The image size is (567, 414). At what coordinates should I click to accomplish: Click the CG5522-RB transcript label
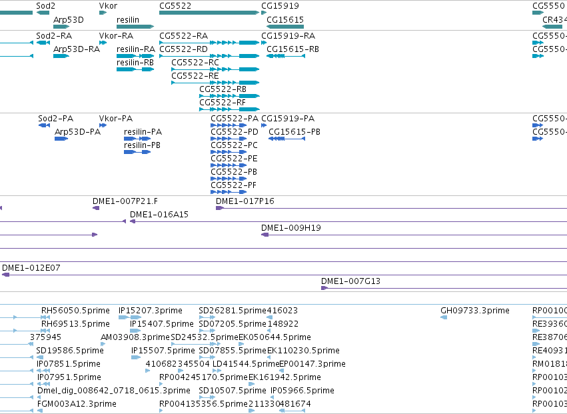223,89
